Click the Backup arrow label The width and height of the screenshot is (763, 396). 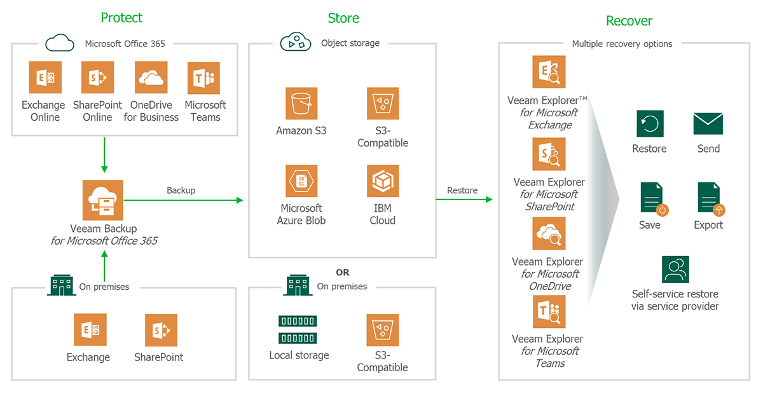[181, 190]
